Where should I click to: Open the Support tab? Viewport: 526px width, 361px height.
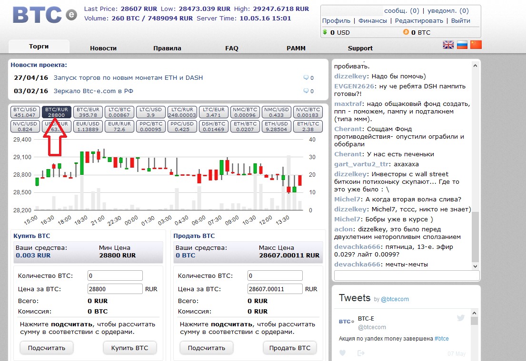click(x=360, y=48)
